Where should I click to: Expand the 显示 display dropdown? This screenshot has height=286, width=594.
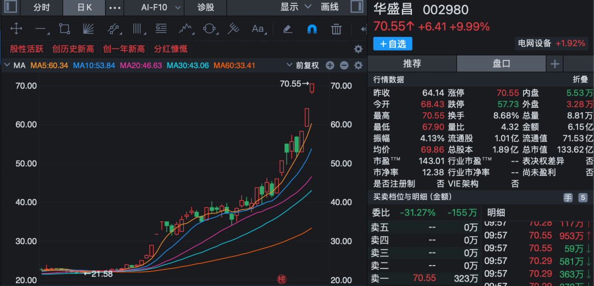tap(295, 7)
